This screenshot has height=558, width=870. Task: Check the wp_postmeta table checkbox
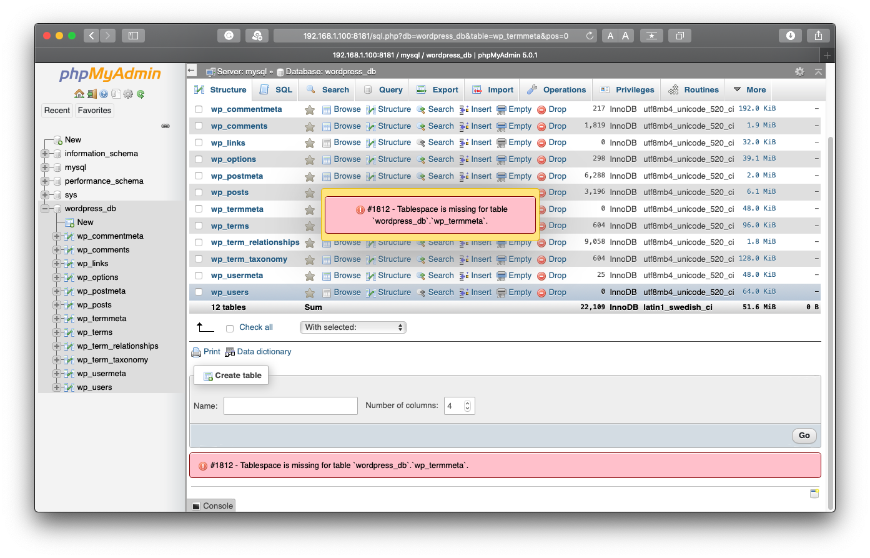coord(199,176)
